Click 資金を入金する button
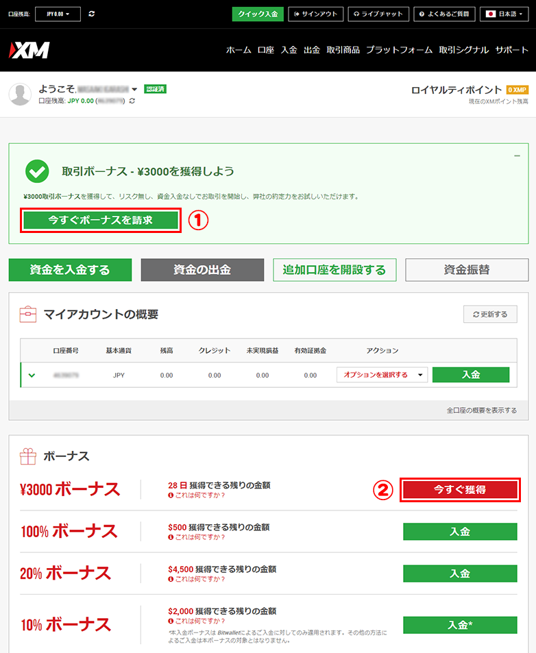Screen dimensions: 536x653 tap(70, 270)
